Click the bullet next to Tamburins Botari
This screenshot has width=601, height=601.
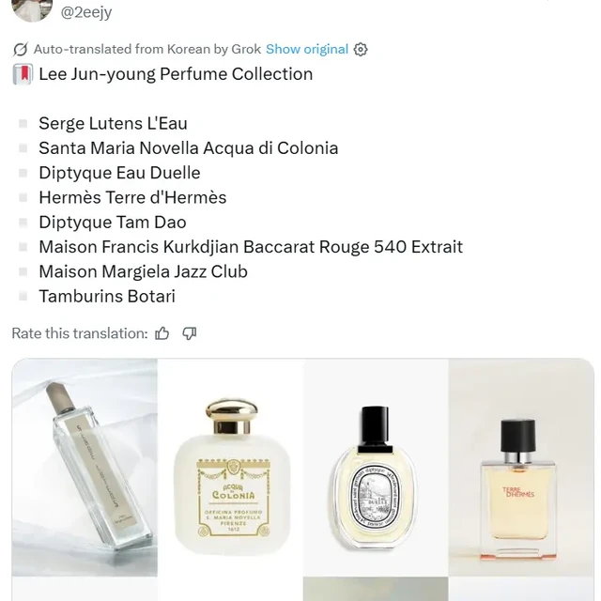[x=23, y=297]
